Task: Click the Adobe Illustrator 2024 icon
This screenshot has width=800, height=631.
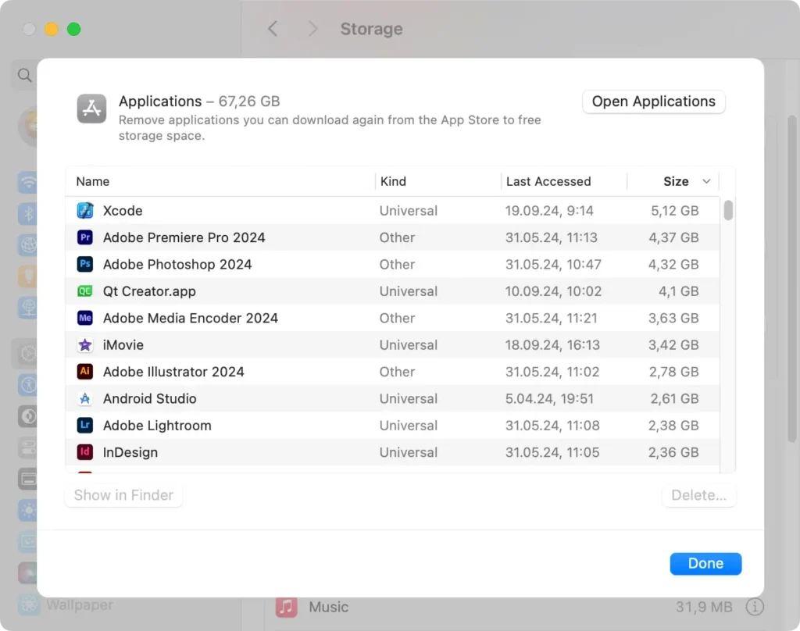Action: [85, 372]
